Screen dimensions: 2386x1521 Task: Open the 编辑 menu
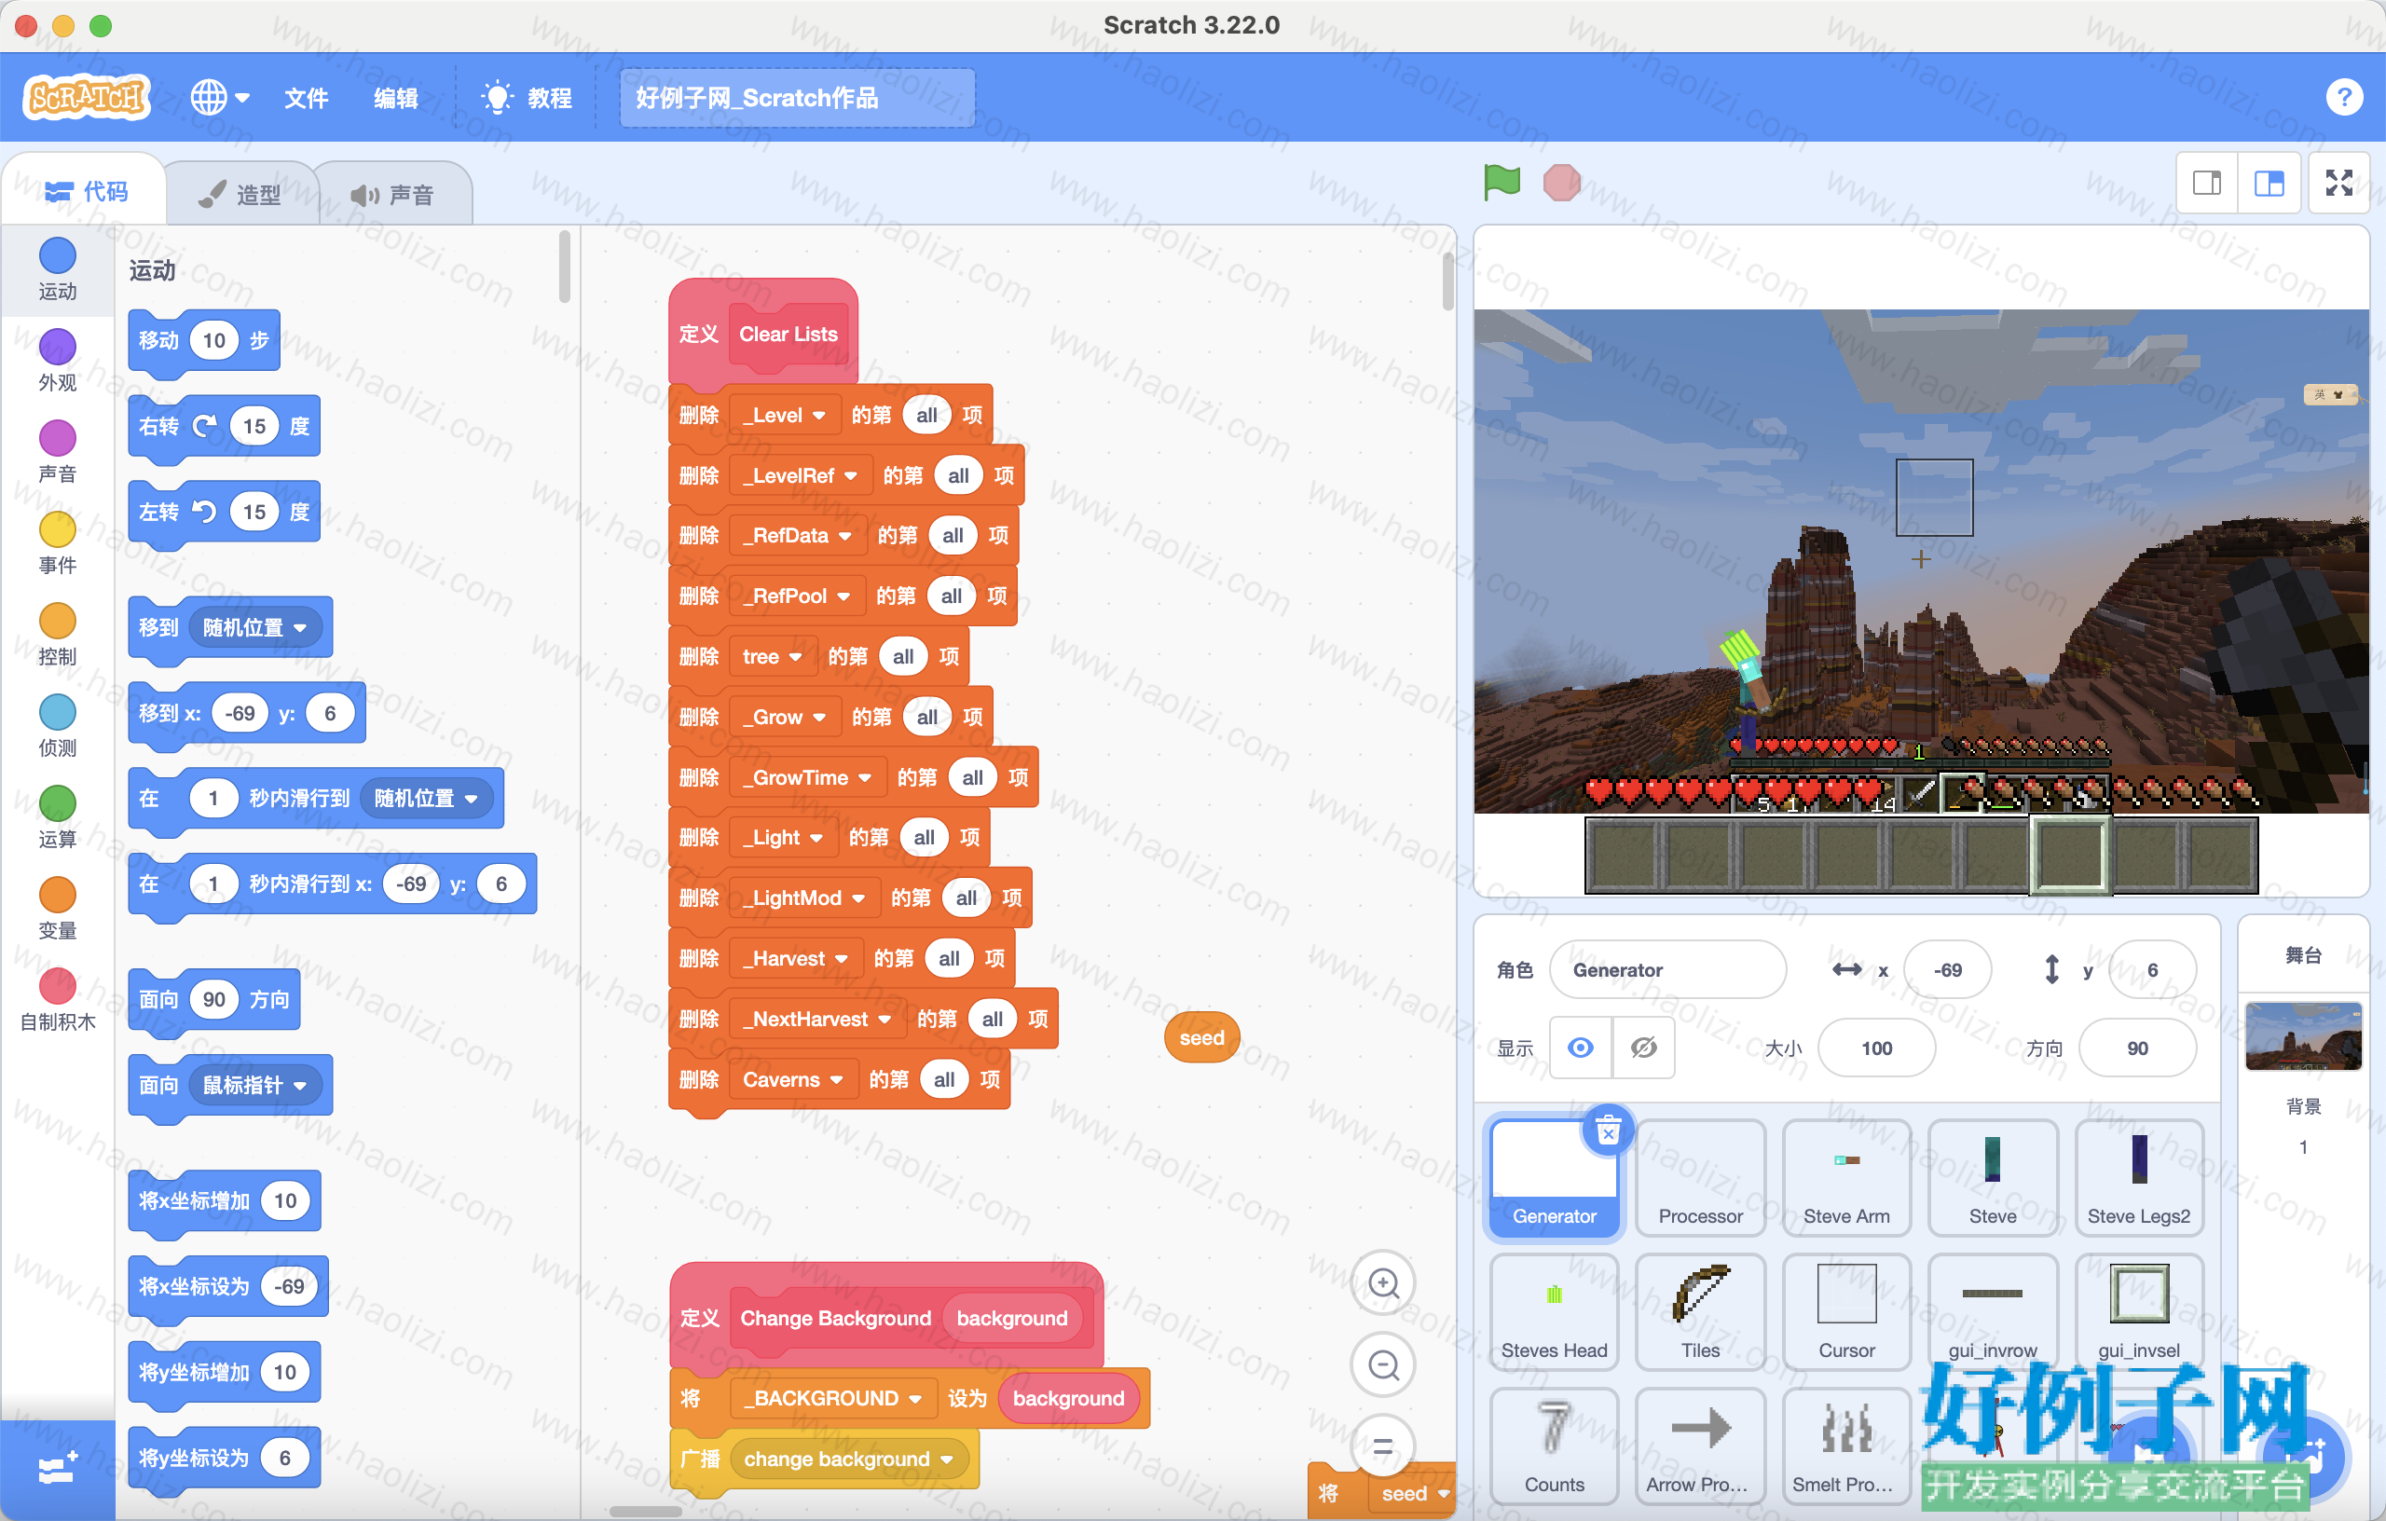click(x=395, y=98)
